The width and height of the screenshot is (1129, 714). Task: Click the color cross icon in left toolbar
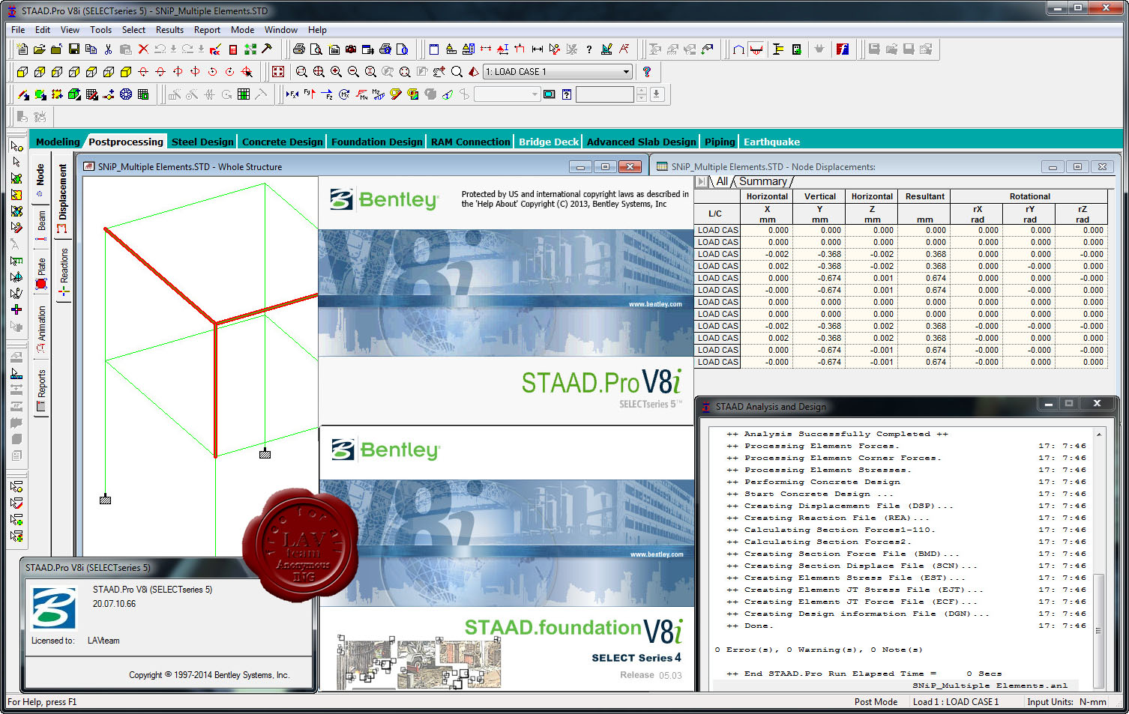[x=16, y=309]
